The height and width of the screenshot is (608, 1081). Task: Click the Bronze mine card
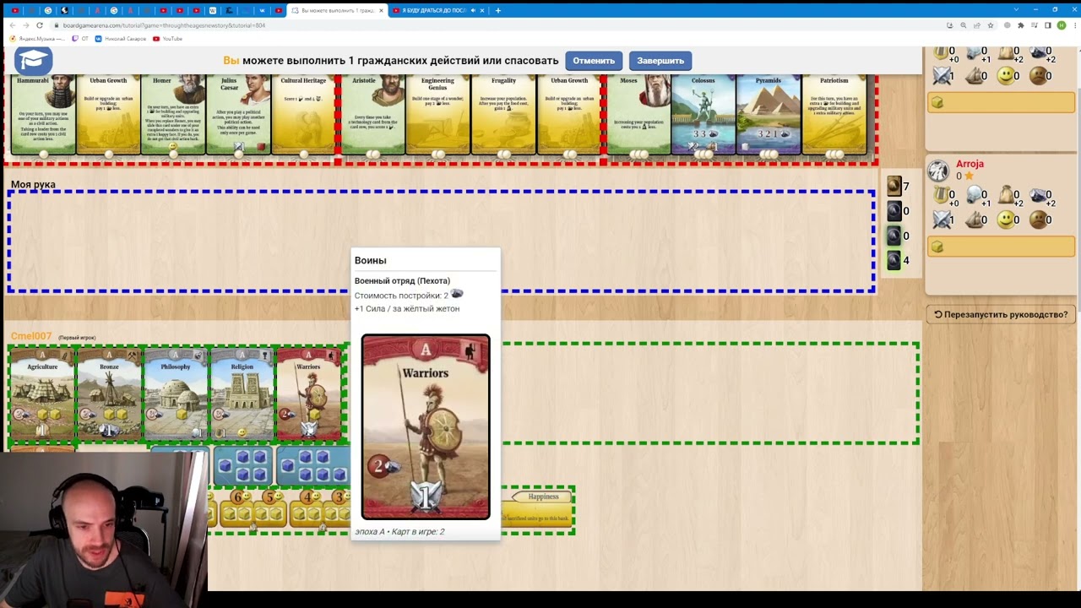109,395
